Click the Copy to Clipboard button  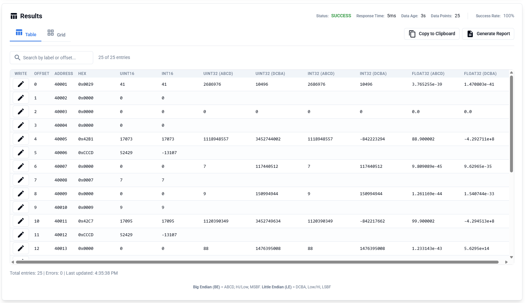tap(431, 34)
